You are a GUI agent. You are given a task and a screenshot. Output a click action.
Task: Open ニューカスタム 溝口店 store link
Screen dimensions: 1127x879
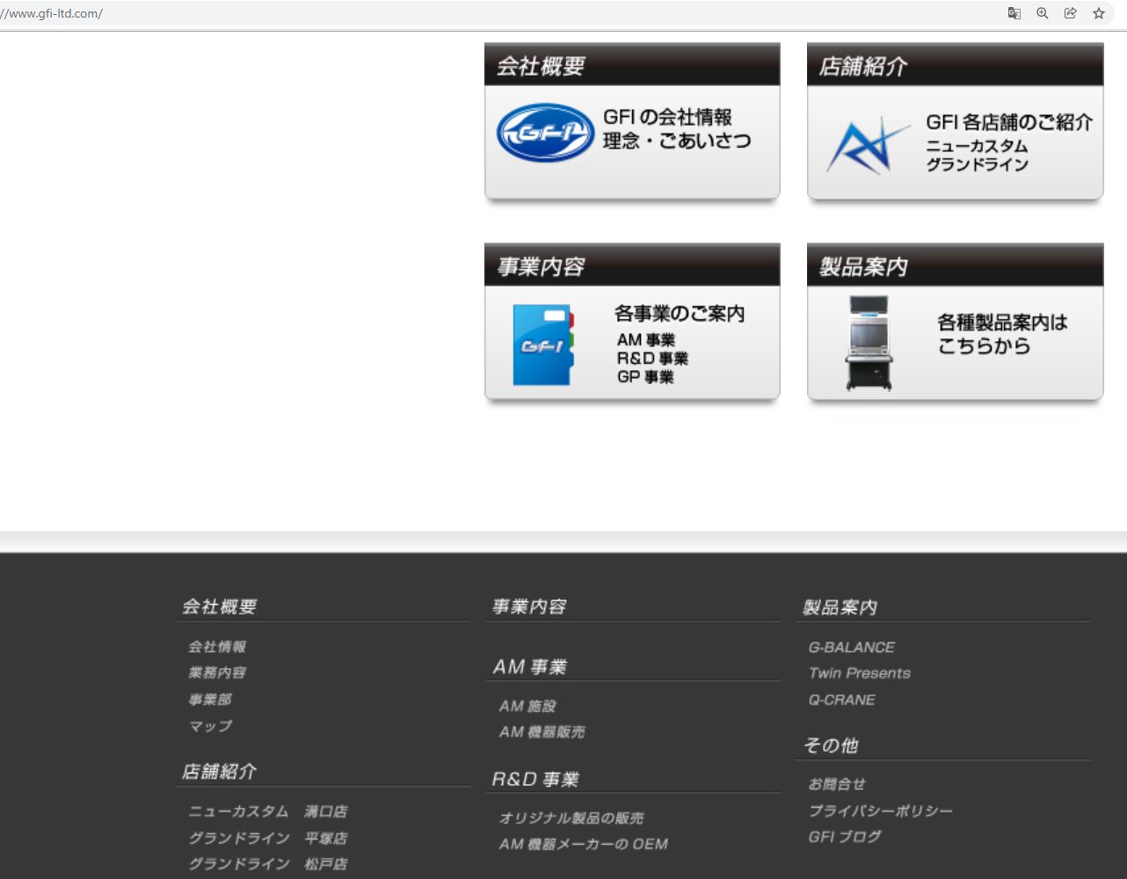(x=267, y=811)
